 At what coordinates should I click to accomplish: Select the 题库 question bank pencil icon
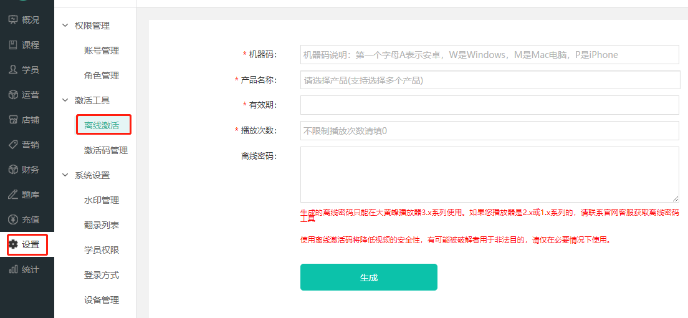13,195
